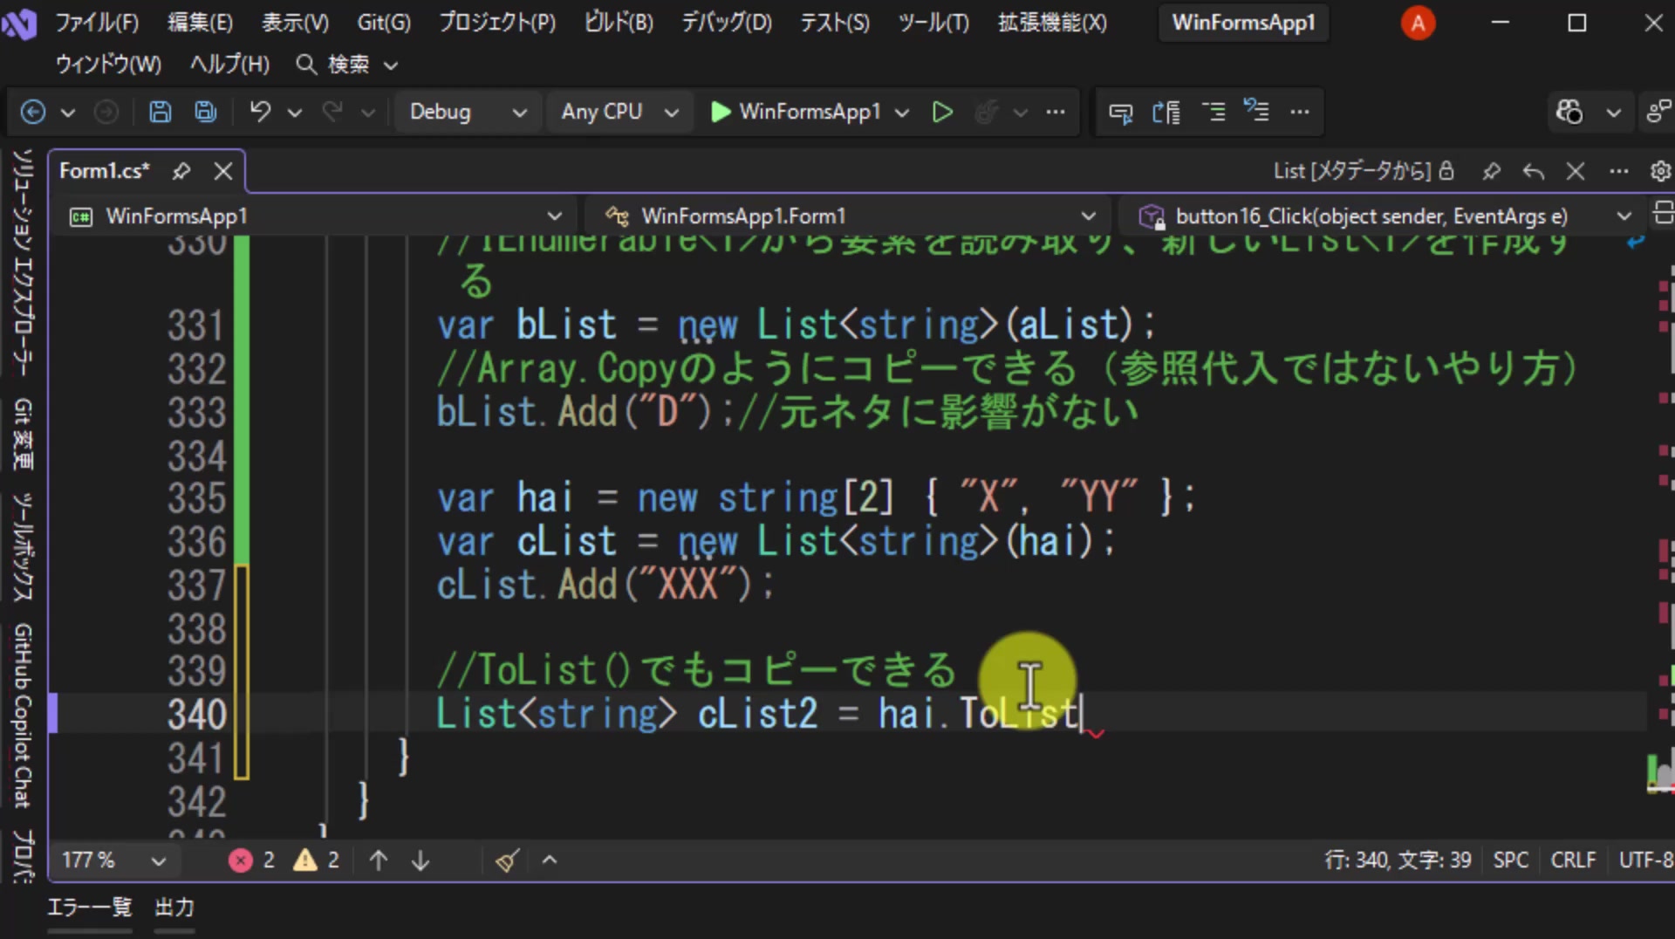Screen dimensions: 1675x939
Task: Open the settings gear icon beside the tabs
Action: [x=1660, y=171]
